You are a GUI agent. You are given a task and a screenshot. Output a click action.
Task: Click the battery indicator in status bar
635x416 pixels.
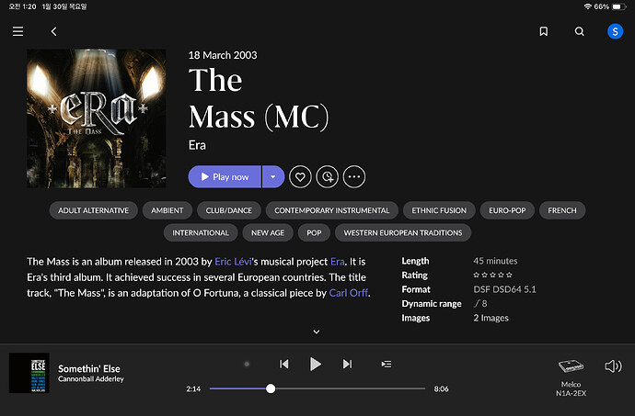pyautogui.click(x=619, y=6)
